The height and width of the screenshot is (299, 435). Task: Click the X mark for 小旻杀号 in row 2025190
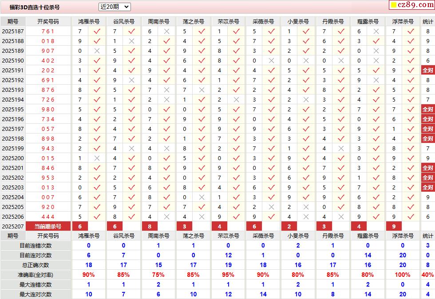tap(306, 60)
